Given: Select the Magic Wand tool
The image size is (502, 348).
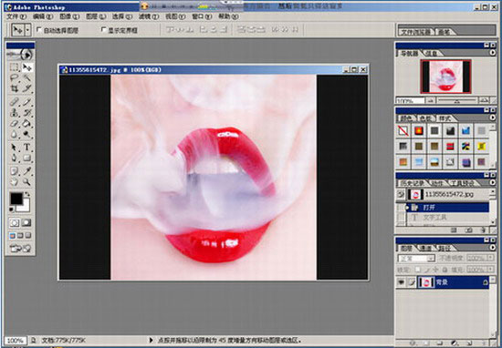Looking at the screenshot, I should pos(26,78).
